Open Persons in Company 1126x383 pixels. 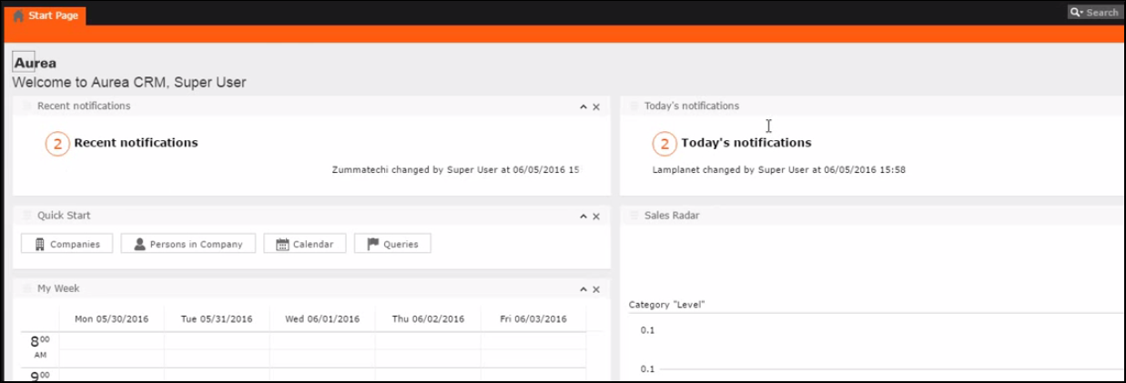coord(188,244)
